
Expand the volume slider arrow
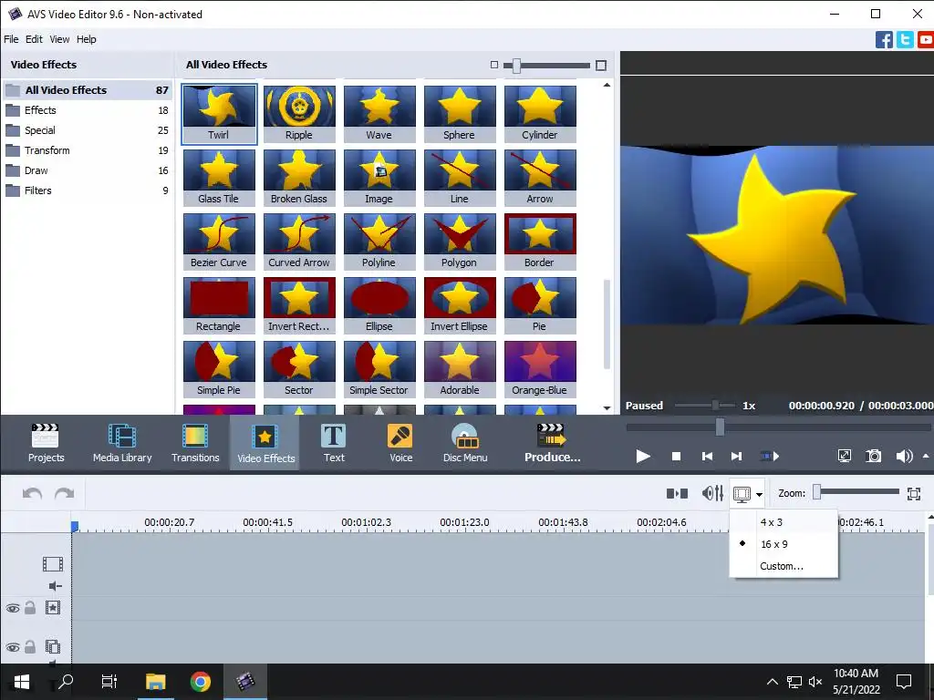click(926, 456)
